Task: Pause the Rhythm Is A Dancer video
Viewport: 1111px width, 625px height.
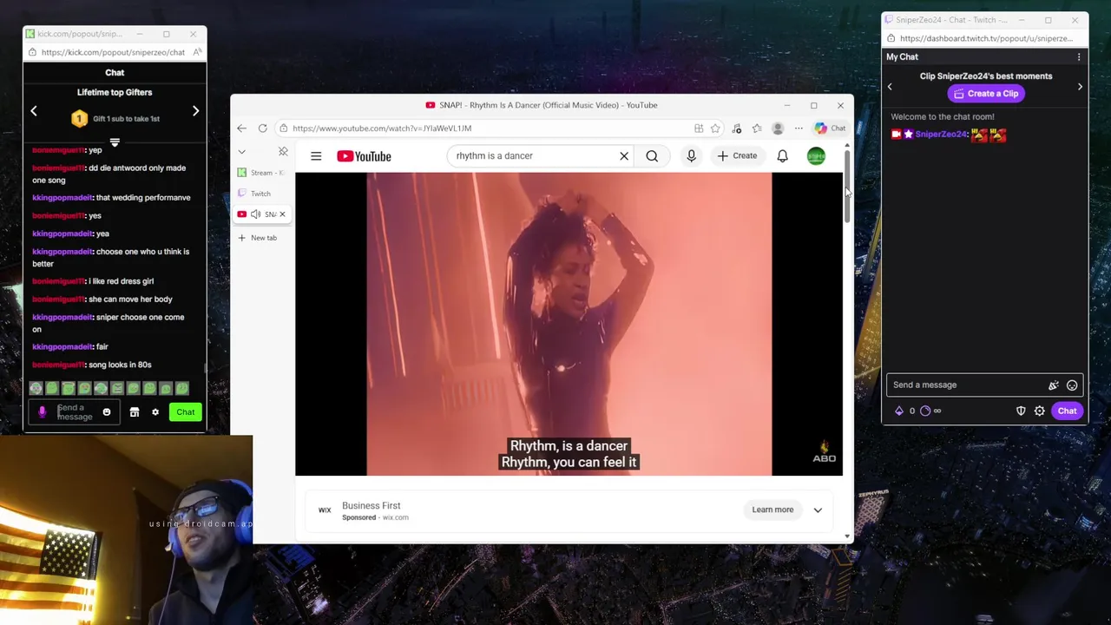Action: tap(569, 324)
